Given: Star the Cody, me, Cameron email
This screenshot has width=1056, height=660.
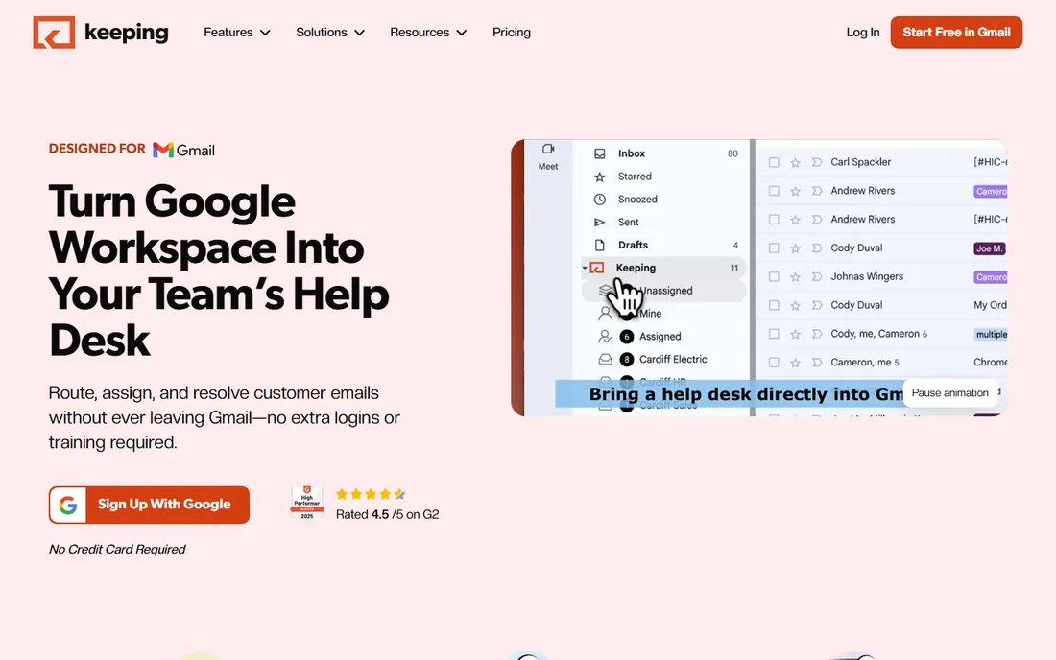Looking at the screenshot, I should tap(796, 334).
